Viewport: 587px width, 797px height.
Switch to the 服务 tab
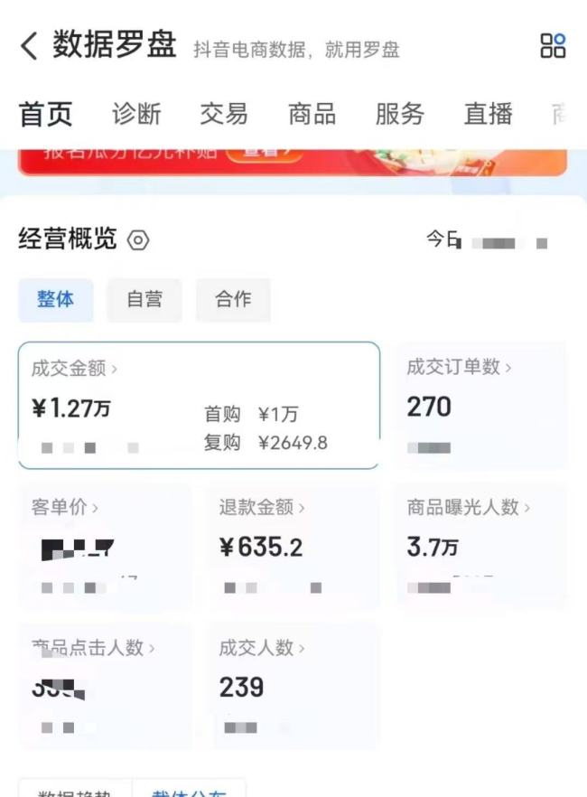pyautogui.click(x=399, y=115)
